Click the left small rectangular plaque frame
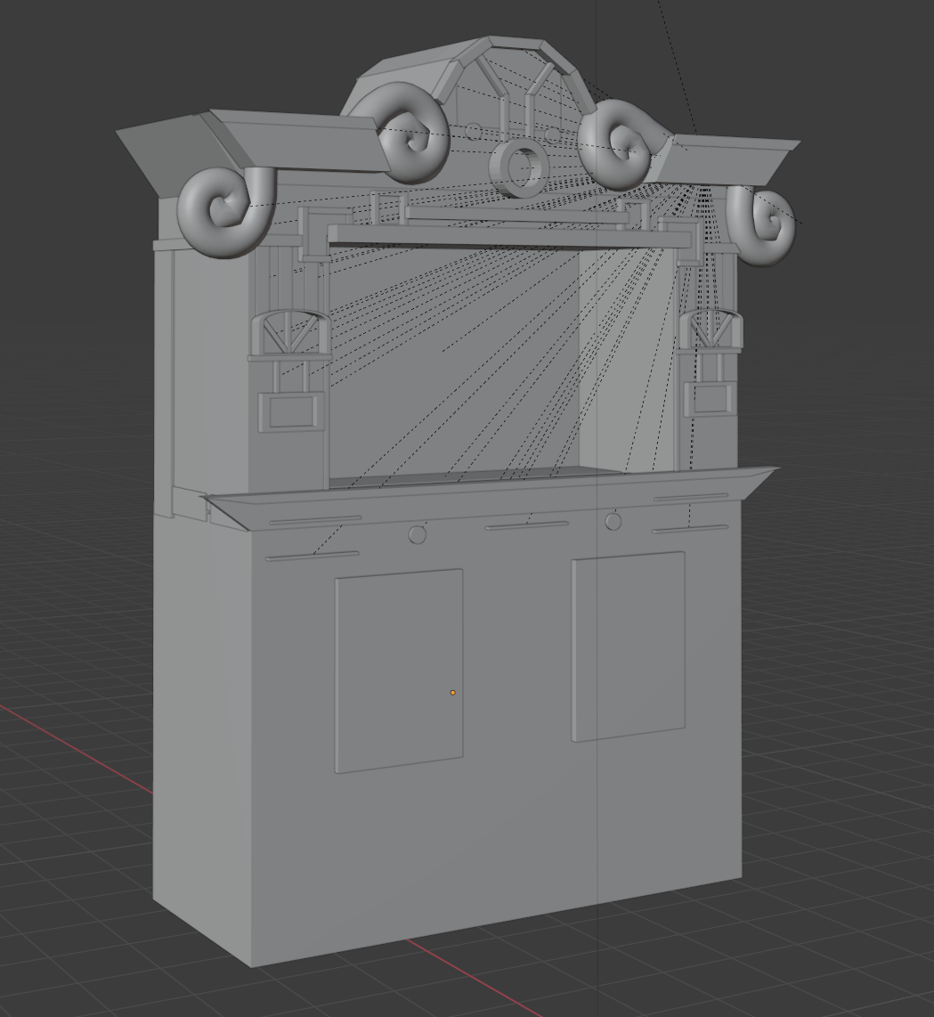934x1017 pixels. [x=288, y=411]
